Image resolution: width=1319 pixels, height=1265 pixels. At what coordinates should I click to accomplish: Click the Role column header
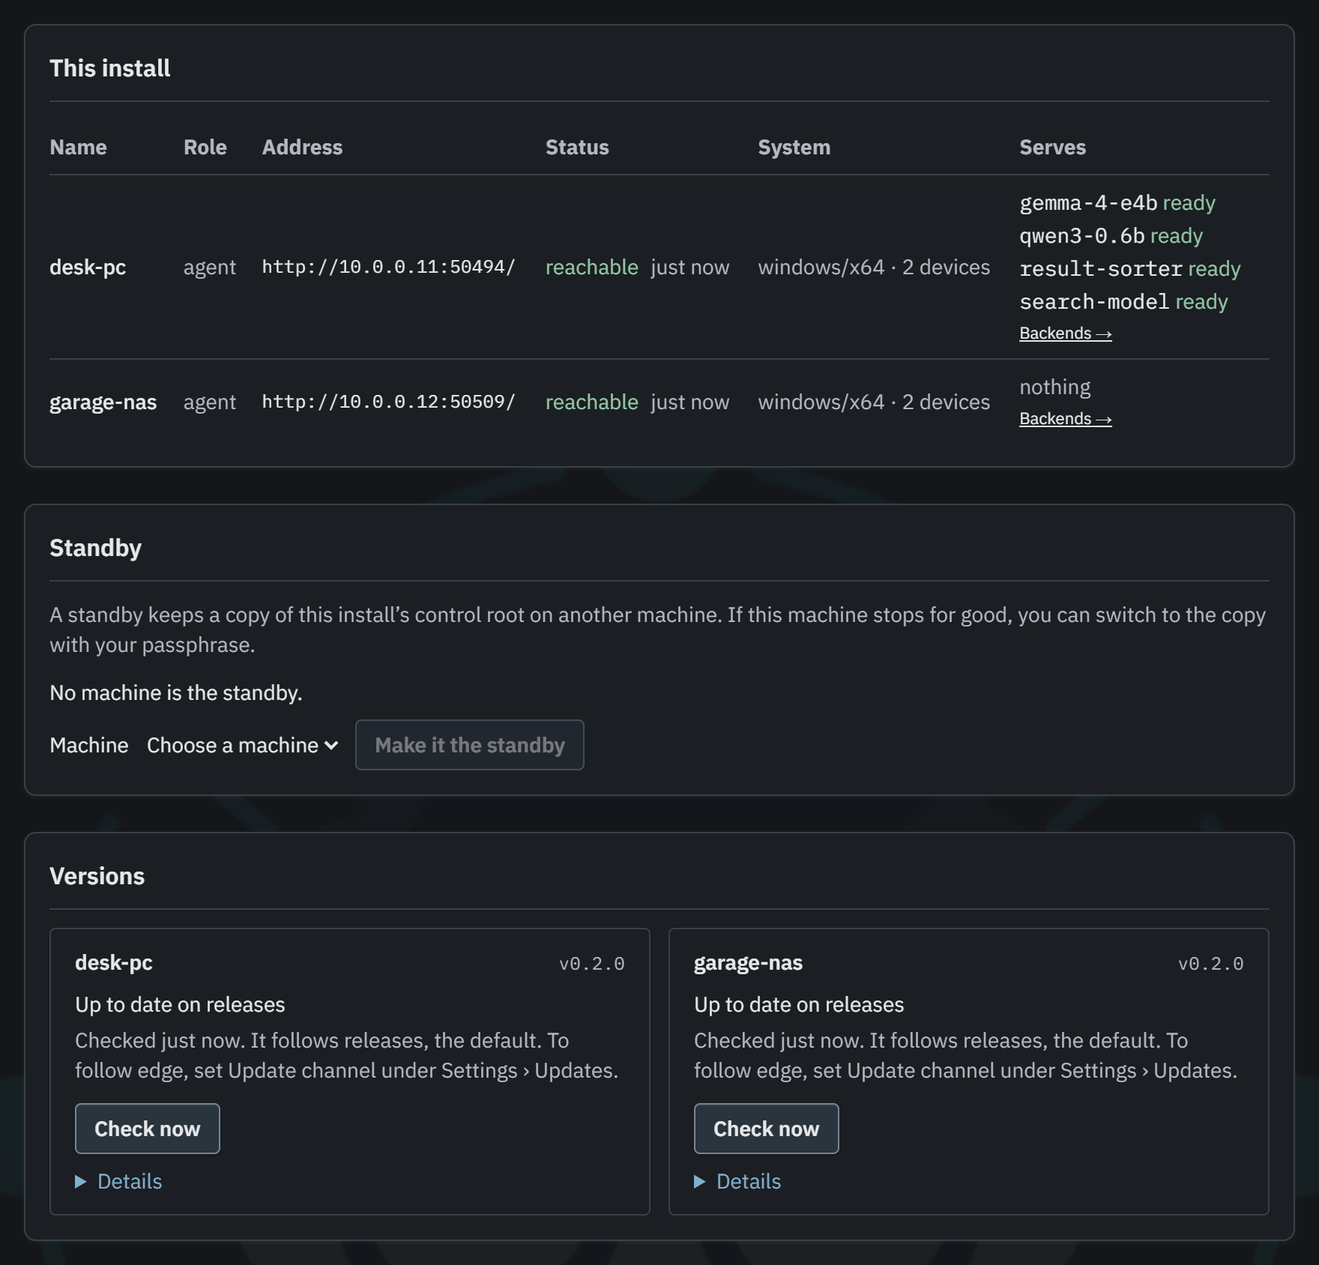(x=205, y=147)
